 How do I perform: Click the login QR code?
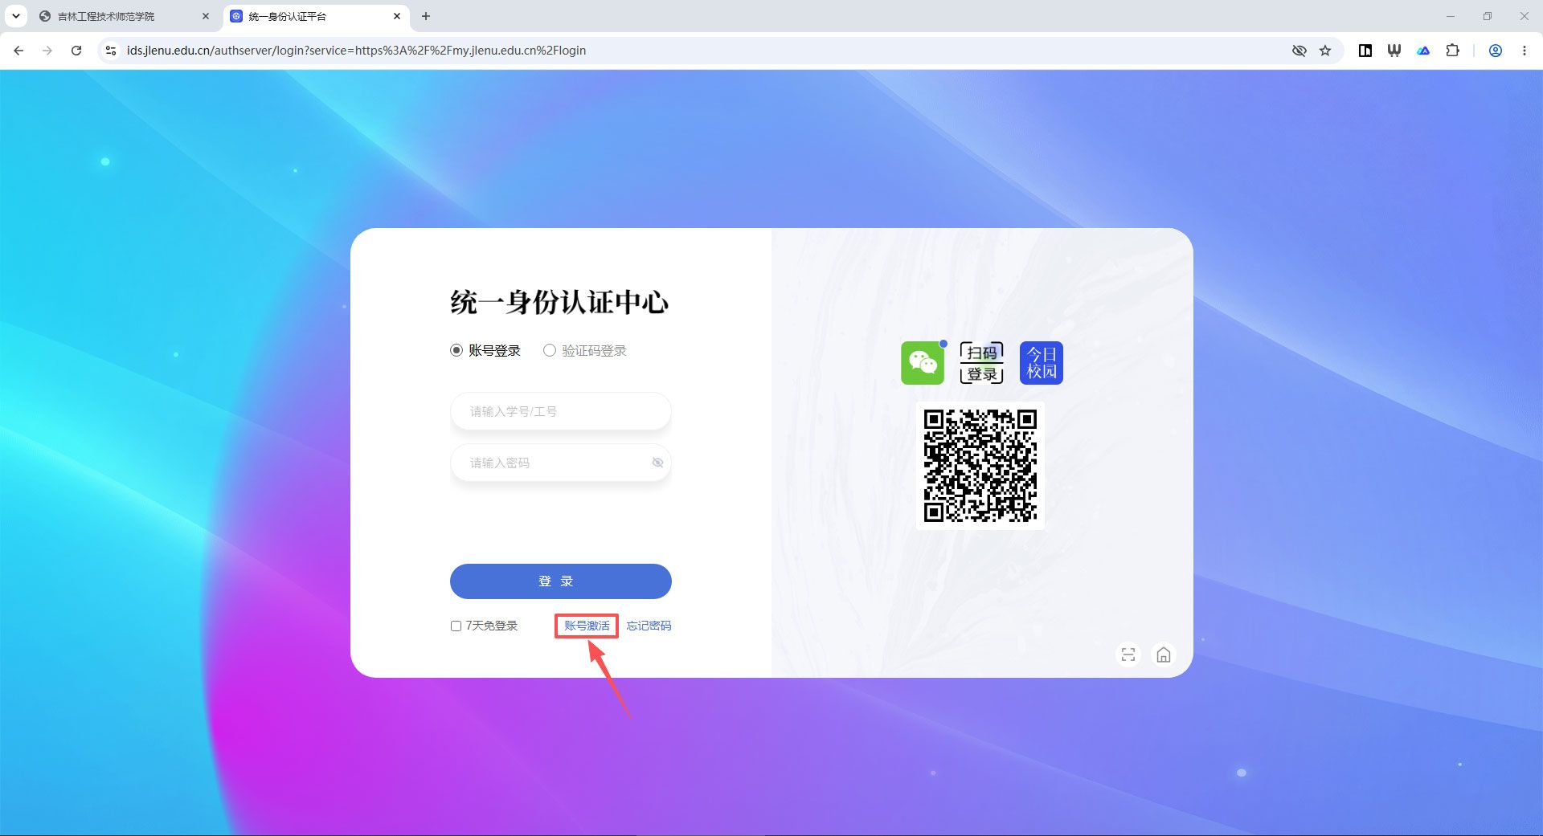pyautogui.click(x=980, y=466)
